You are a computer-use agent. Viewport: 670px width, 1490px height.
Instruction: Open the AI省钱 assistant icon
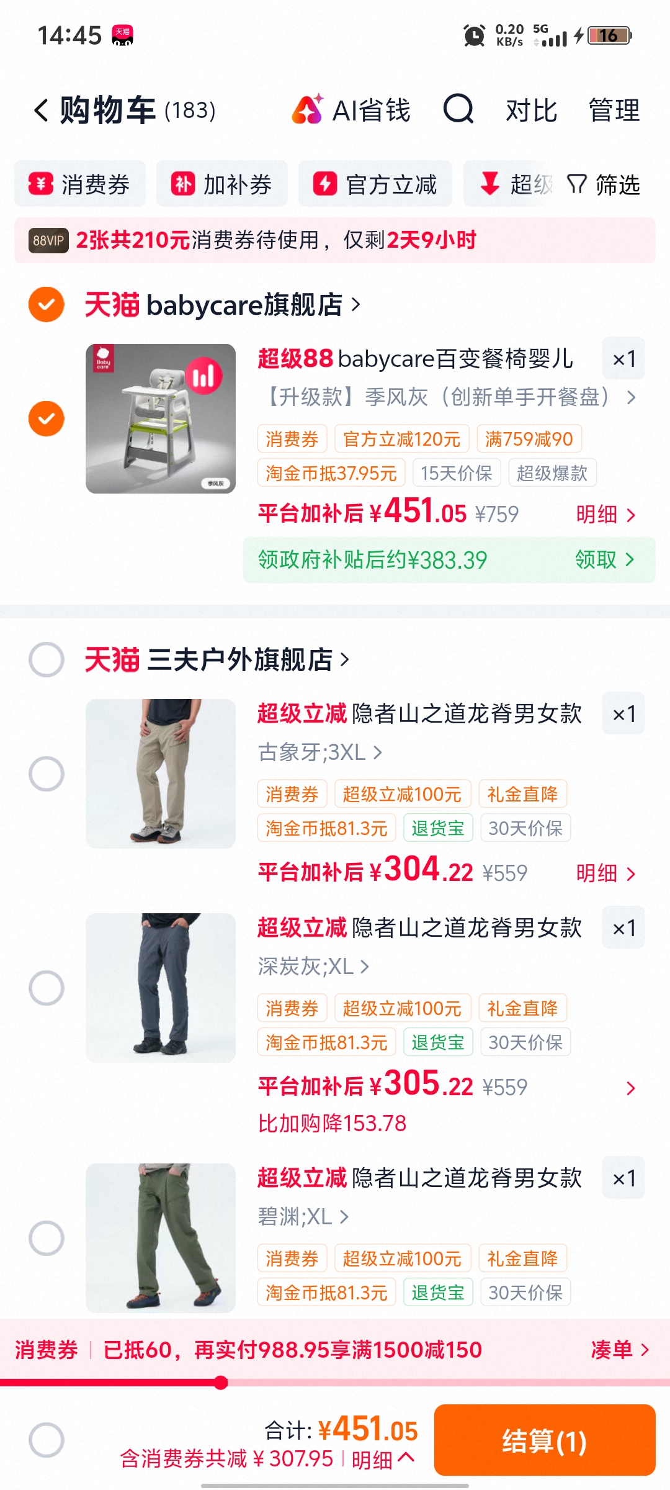pyautogui.click(x=308, y=109)
